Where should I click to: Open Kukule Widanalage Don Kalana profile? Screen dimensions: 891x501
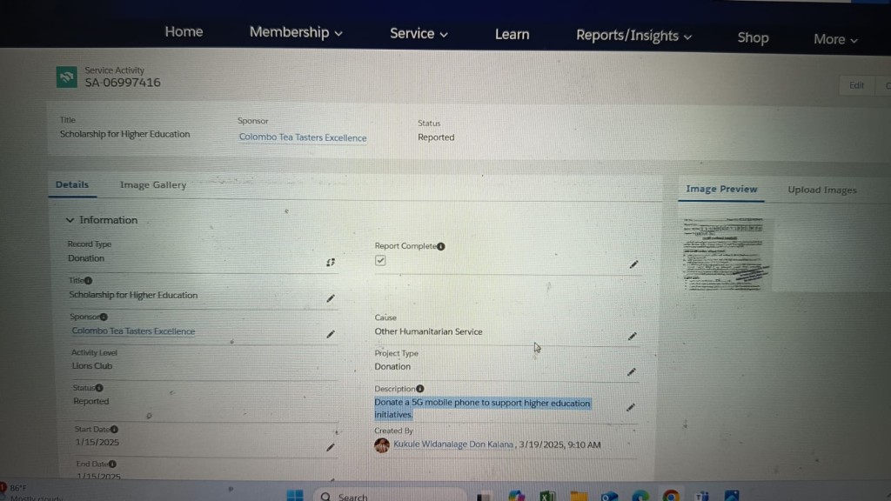coord(453,444)
